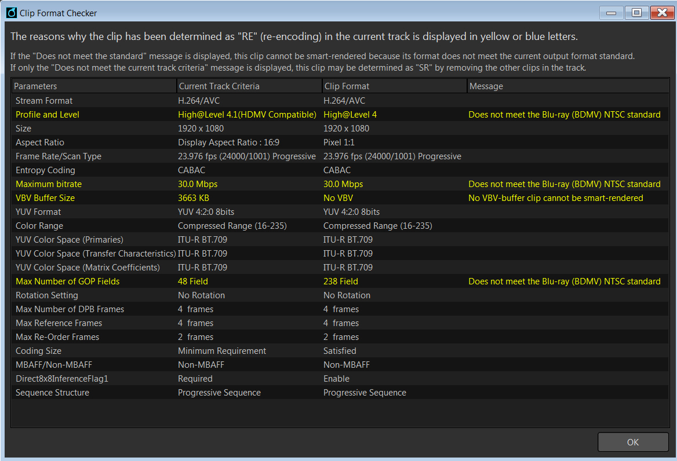Select the Stream Format row label
Viewport: 677px width, 461px height.
pos(44,100)
